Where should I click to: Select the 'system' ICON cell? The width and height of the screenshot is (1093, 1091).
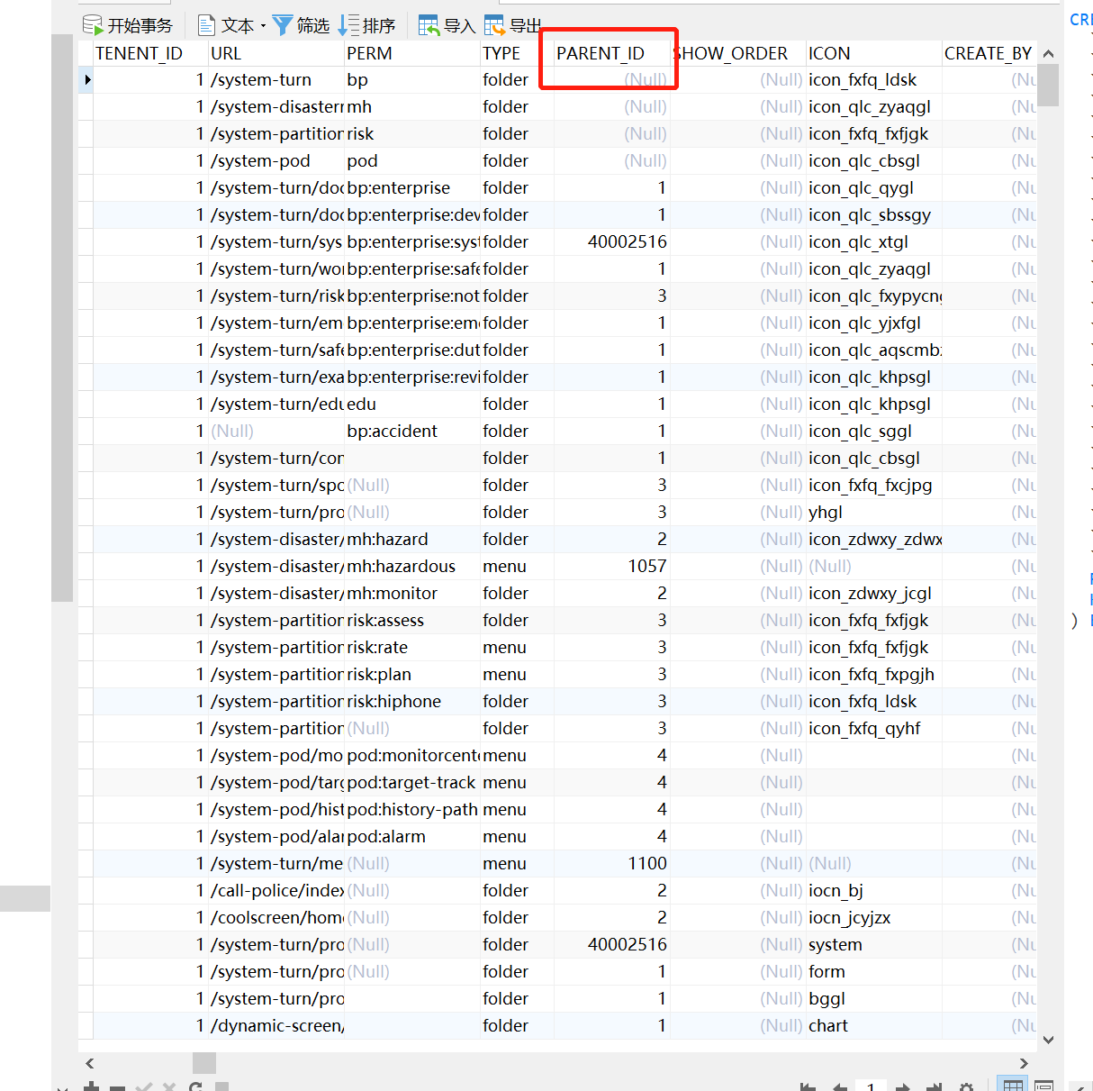tap(874, 944)
